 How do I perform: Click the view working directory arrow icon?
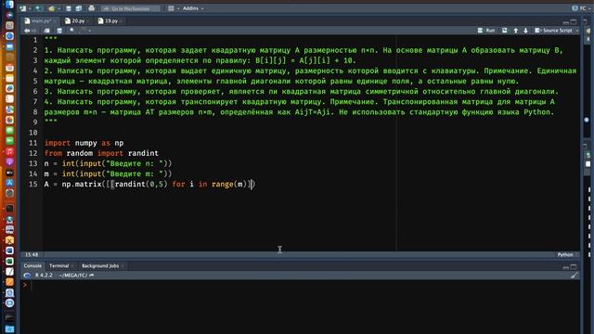91,276
